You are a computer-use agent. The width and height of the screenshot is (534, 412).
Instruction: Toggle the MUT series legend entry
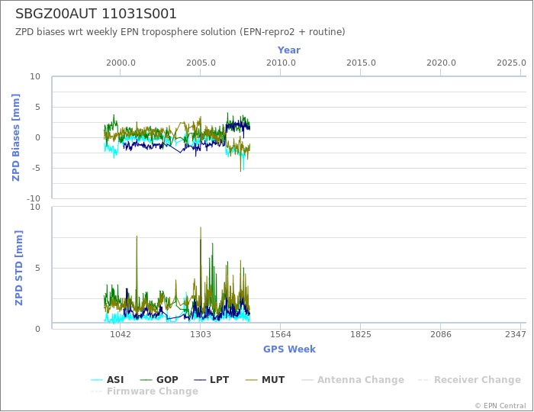tap(265, 380)
